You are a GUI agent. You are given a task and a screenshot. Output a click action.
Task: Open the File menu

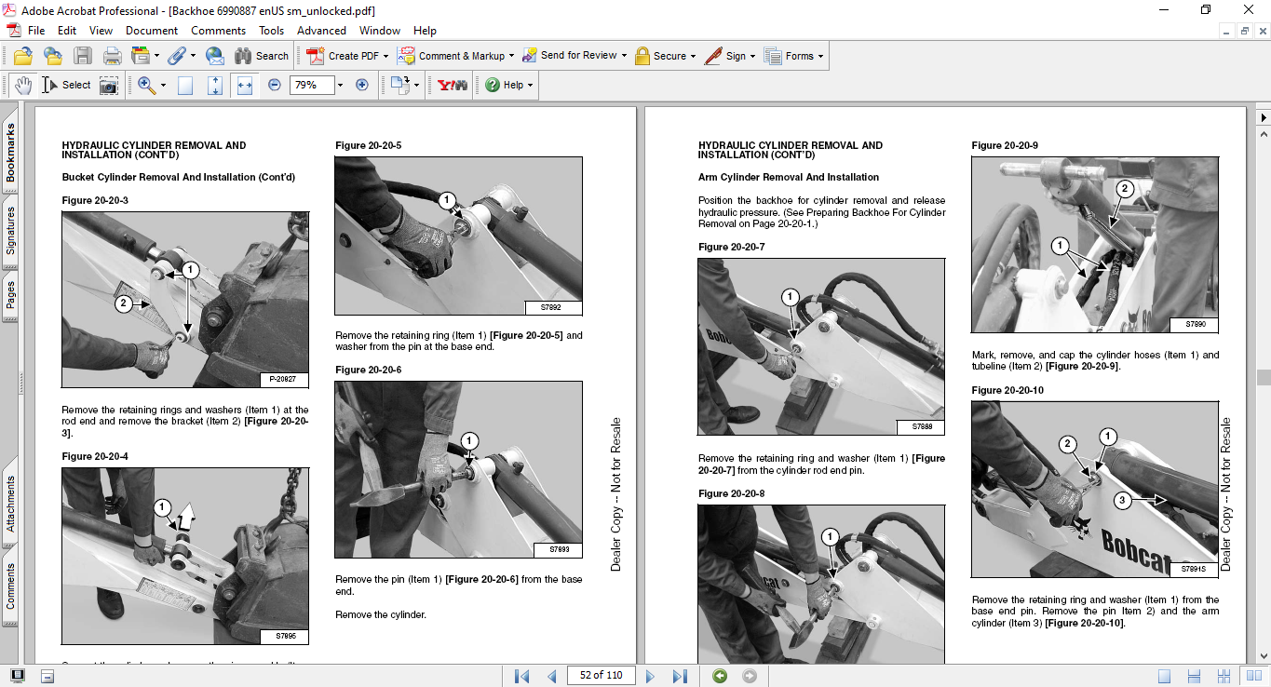[36, 30]
